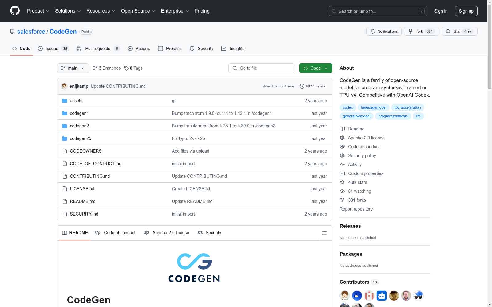492x307 pixels.
Task: Open the Activity link
Action: coord(351,165)
